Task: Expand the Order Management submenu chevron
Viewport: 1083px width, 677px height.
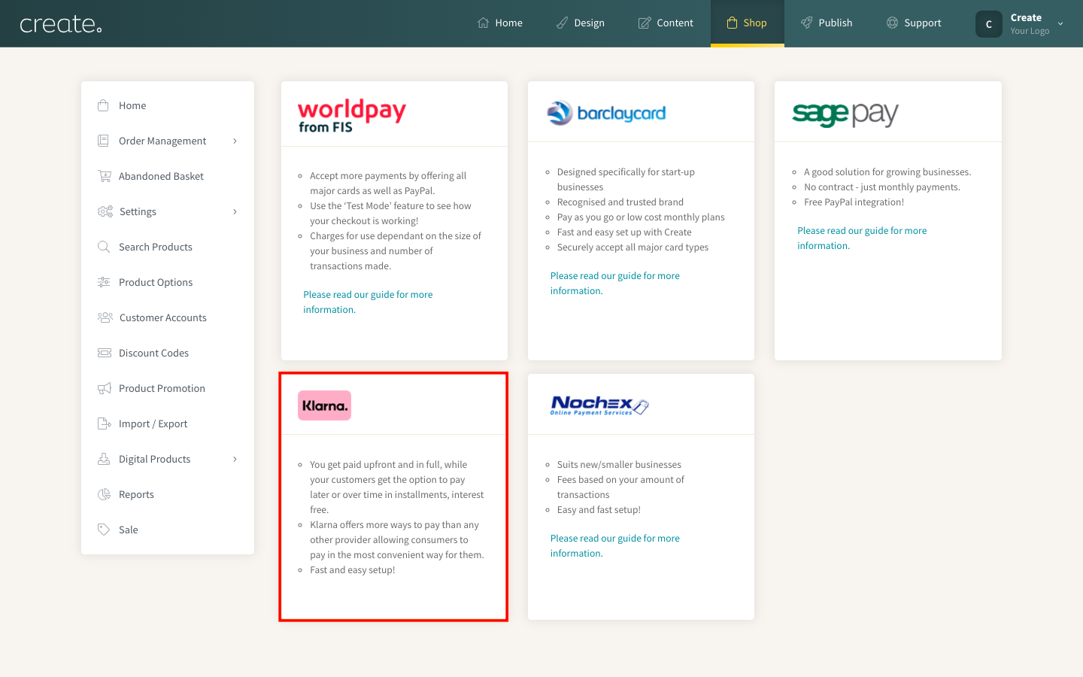Action: tap(235, 141)
